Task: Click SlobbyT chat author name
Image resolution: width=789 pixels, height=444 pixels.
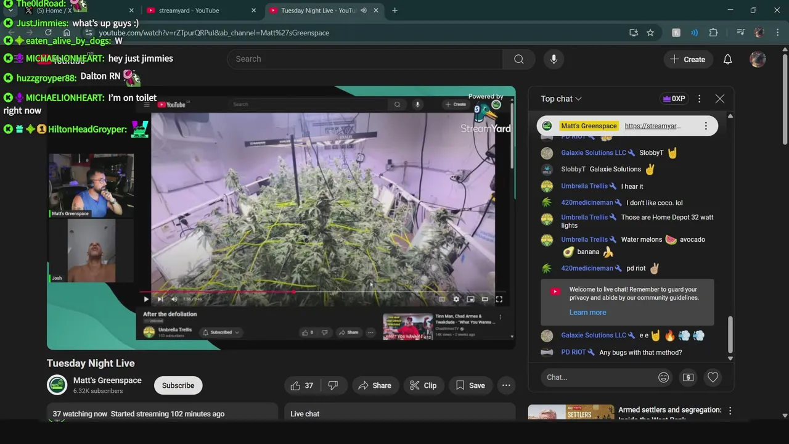Action: click(x=573, y=169)
